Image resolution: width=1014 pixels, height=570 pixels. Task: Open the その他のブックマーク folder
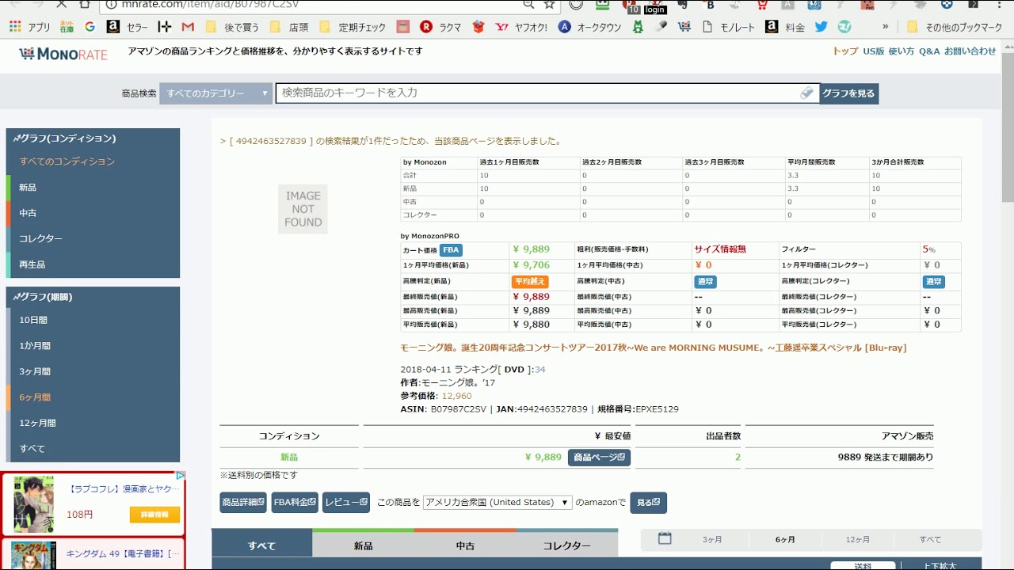[955, 27]
